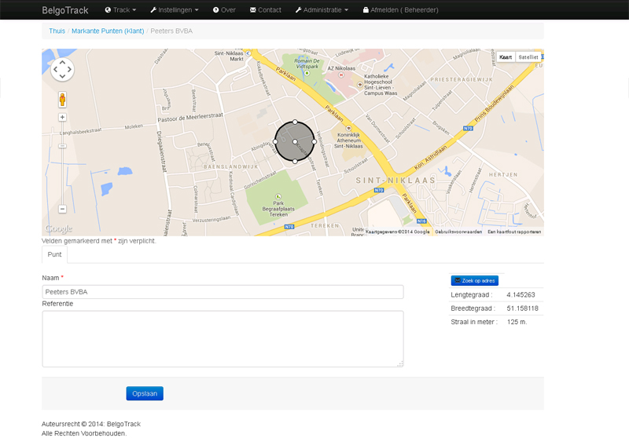
Task: Focus the Referentie text area
Action: (223, 339)
